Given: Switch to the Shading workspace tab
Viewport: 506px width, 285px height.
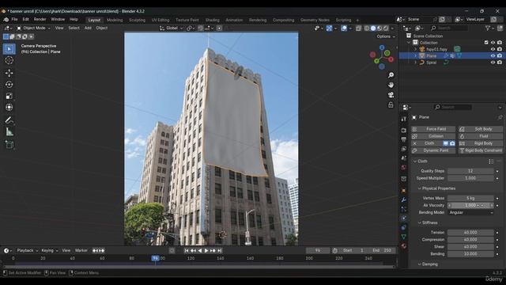Looking at the screenshot, I should coord(212,20).
